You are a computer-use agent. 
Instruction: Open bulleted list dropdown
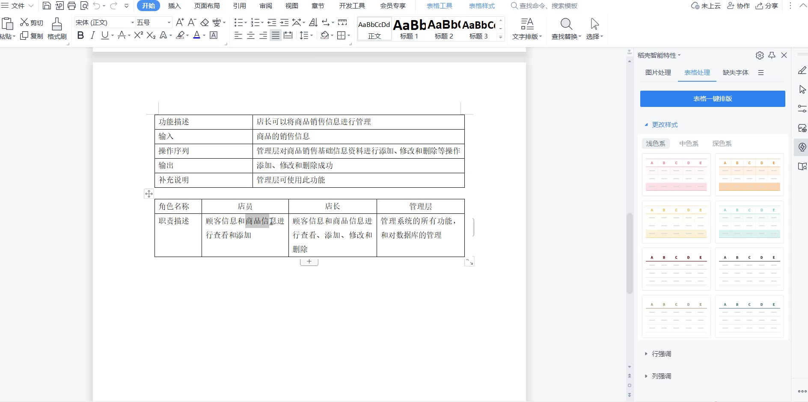pyautogui.click(x=245, y=23)
